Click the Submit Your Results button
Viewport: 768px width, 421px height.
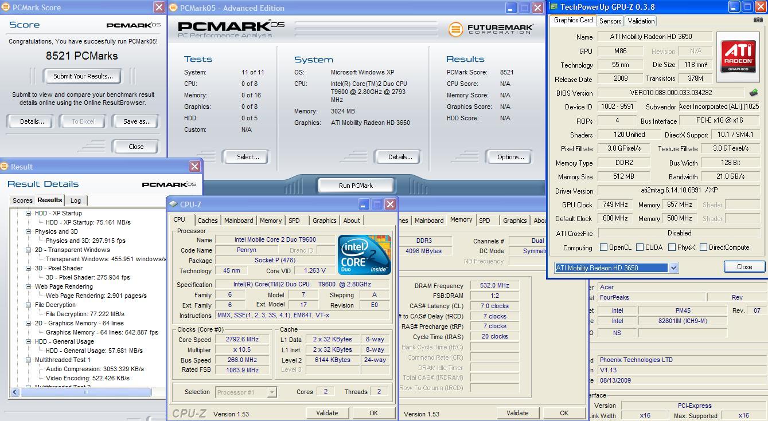tap(83, 76)
